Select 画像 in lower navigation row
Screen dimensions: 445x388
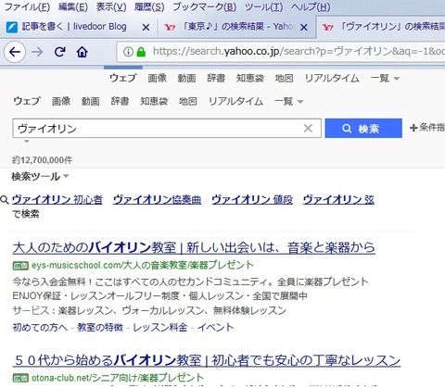[61, 101]
